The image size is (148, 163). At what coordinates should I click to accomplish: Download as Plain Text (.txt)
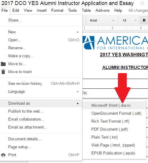[x=114, y=137]
